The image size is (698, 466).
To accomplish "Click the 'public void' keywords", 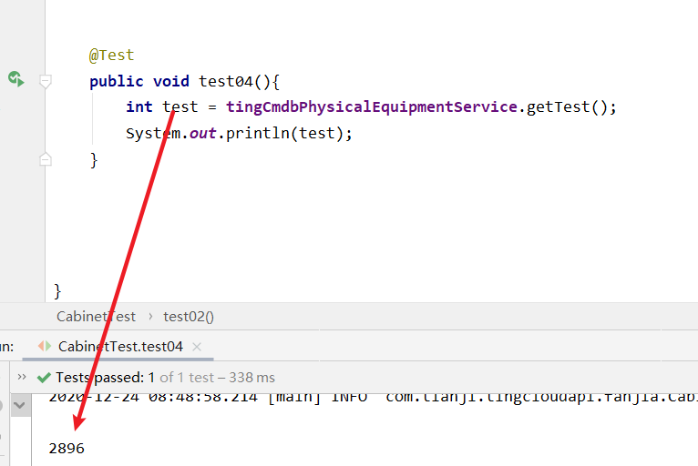I will click(x=139, y=81).
